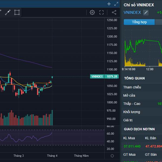Image resolution: width=162 pixels, height=162 pixels.
Task: Click KL Mua column label
Action: click(x=129, y=138)
